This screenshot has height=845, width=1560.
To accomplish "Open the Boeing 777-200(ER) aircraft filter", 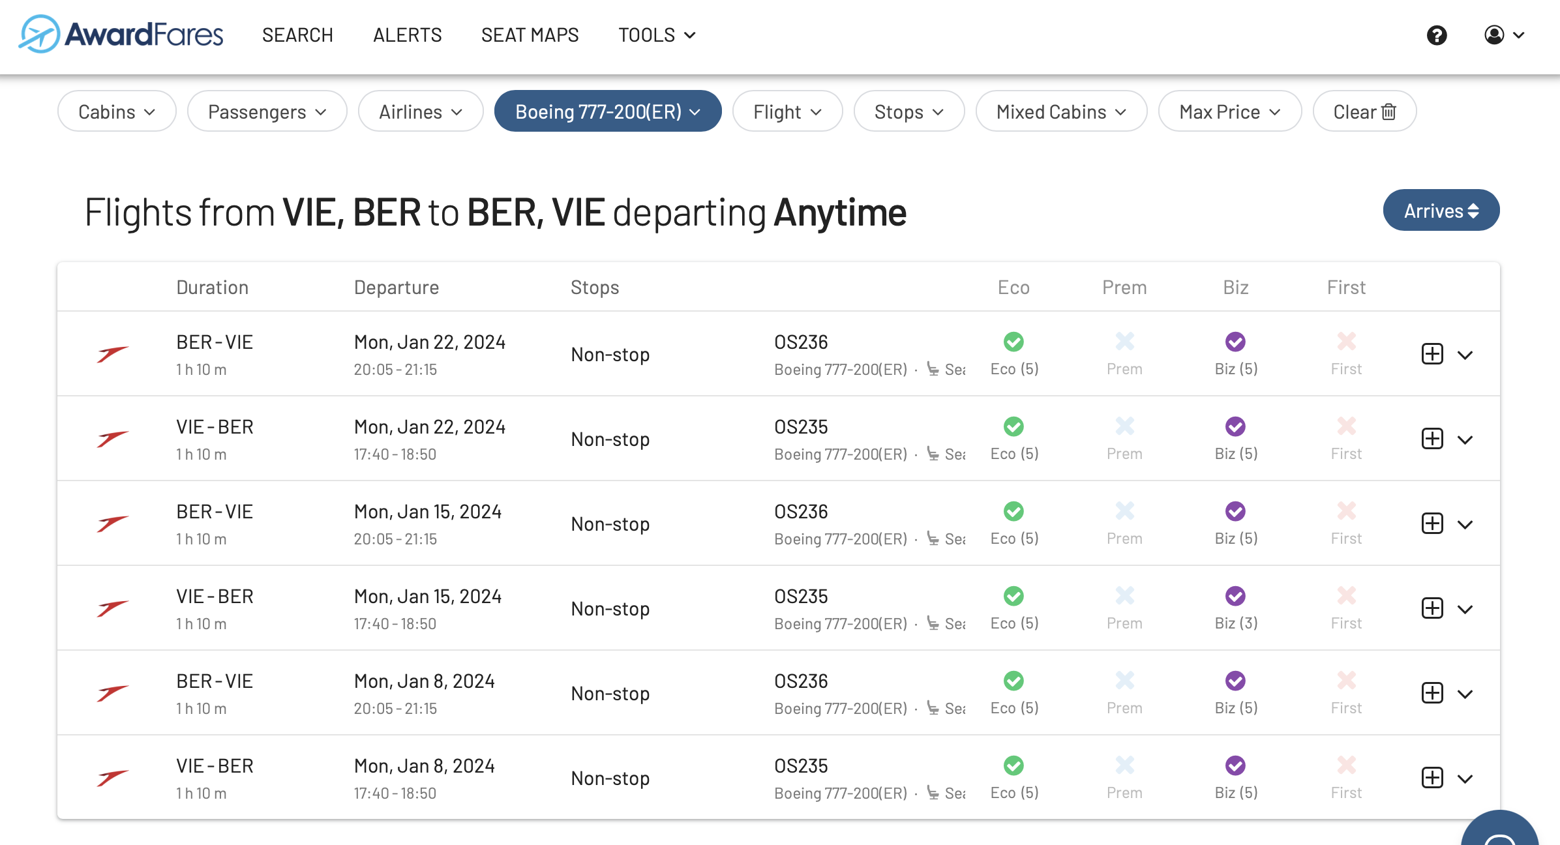I will point(607,111).
